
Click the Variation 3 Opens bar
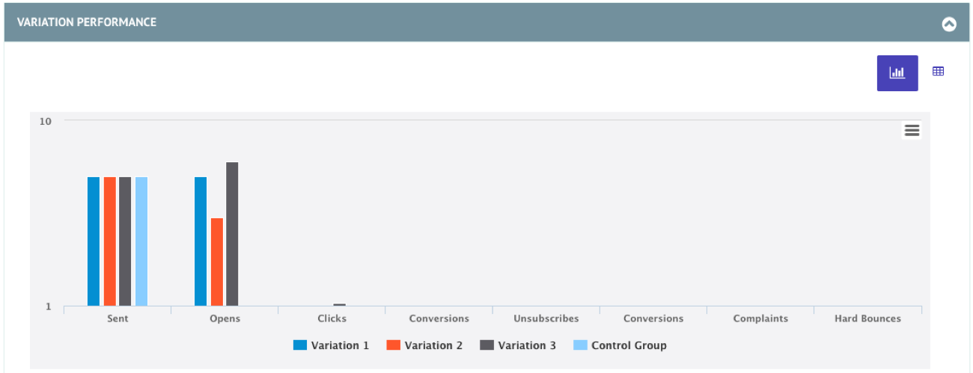coord(232,234)
